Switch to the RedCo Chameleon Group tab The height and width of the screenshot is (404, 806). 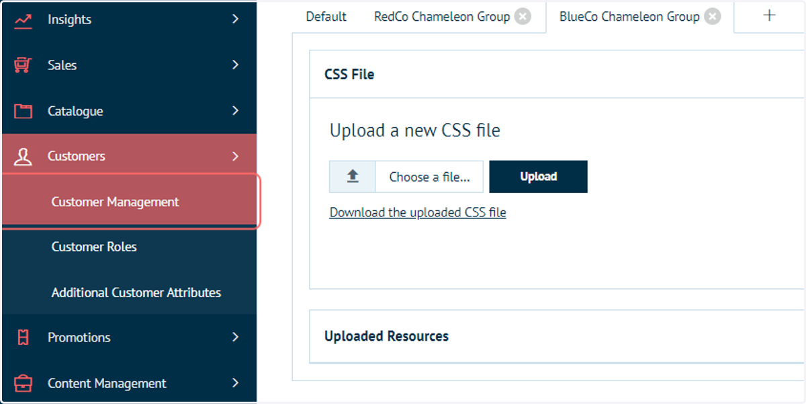(442, 17)
